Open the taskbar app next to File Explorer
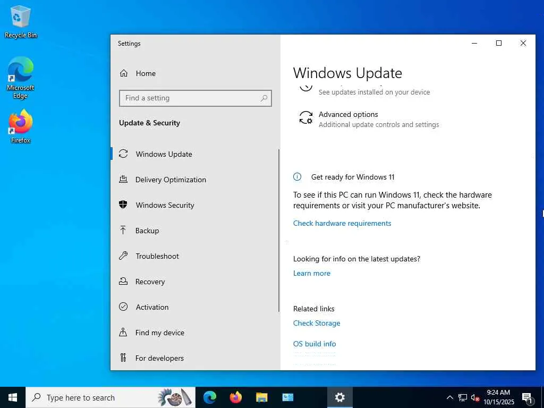Screen dimensions: 544x408 (x=287, y=397)
